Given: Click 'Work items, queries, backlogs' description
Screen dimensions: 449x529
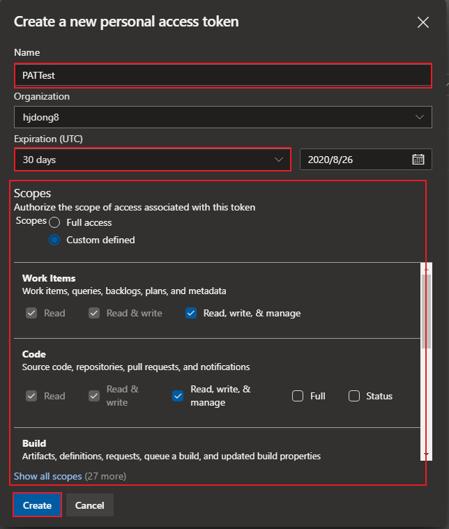Looking at the screenshot, I should click(124, 291).
